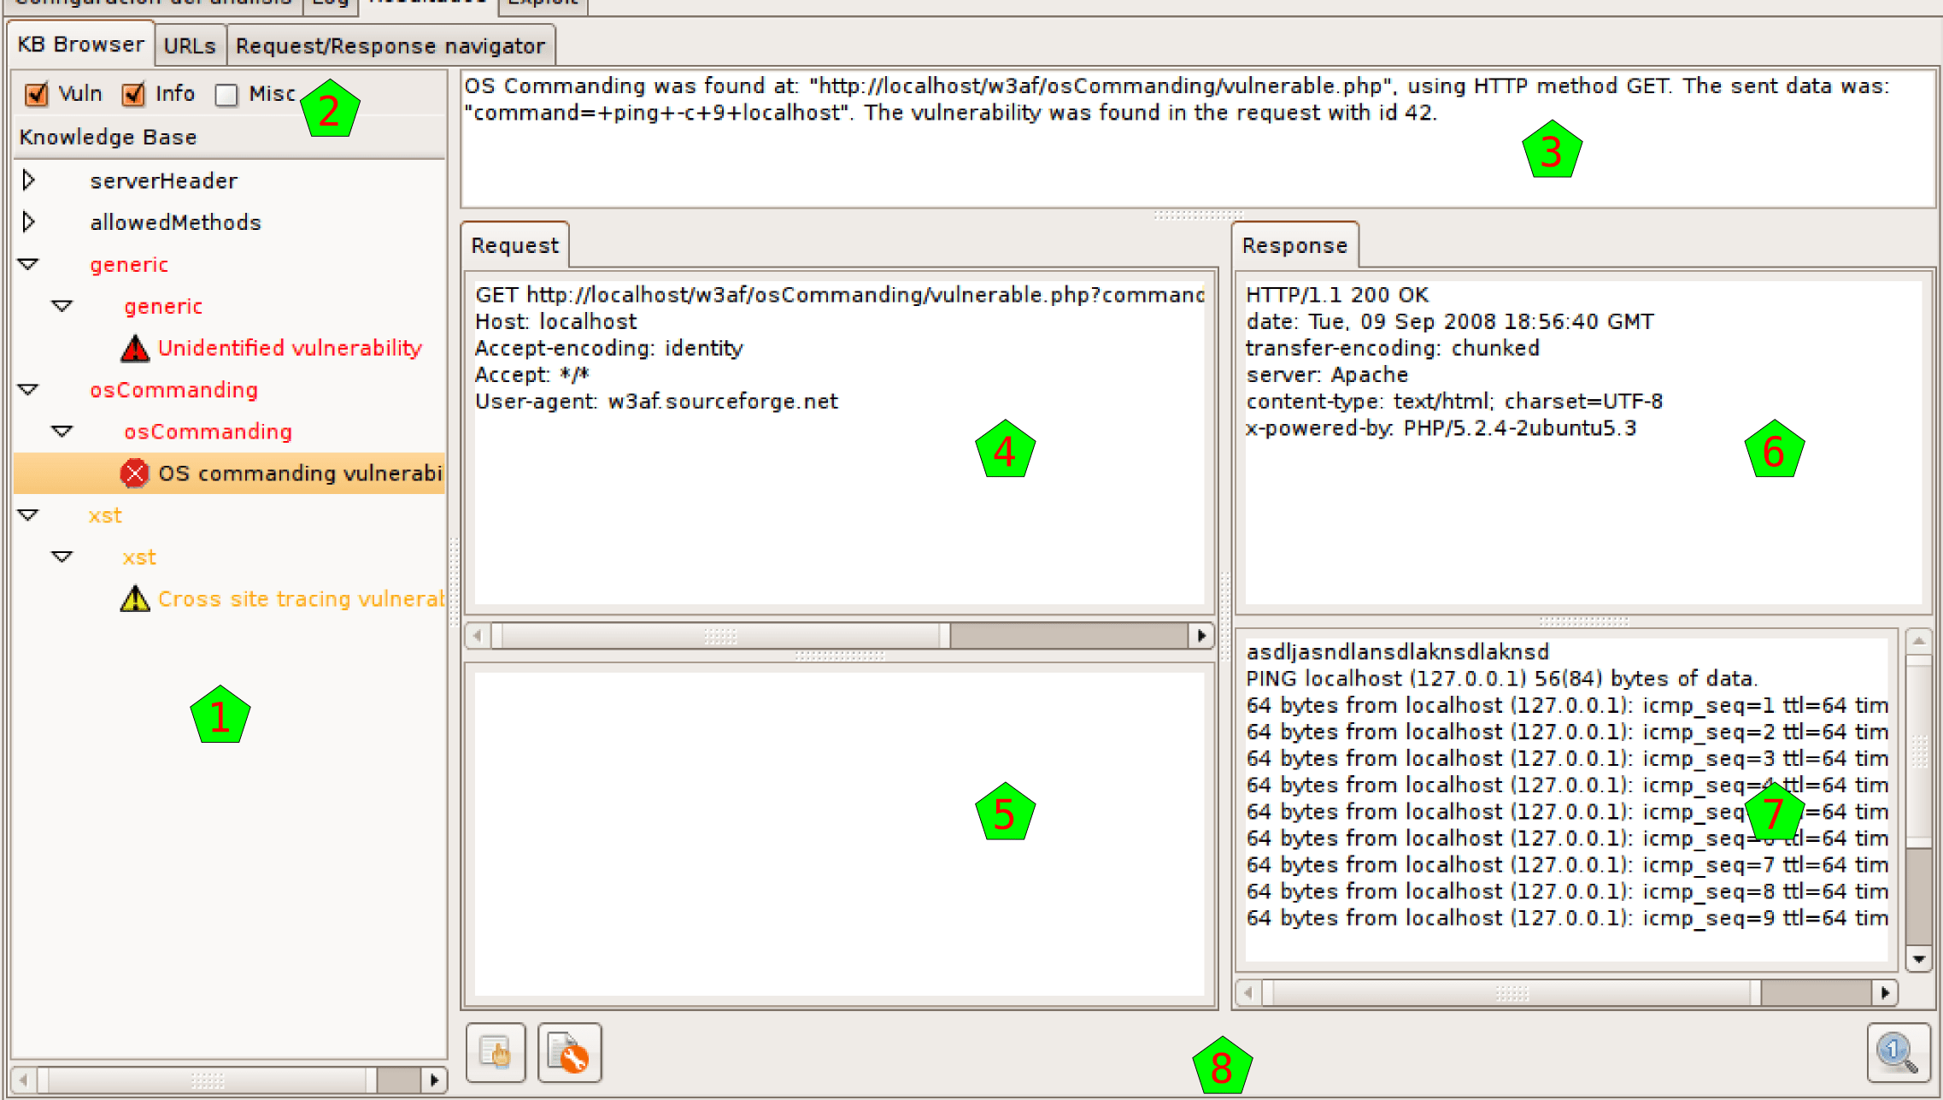Click the Cross site tracing yellow warning icon
The height and width of the screenshot is (1100, 1943).
click(134, 599)
